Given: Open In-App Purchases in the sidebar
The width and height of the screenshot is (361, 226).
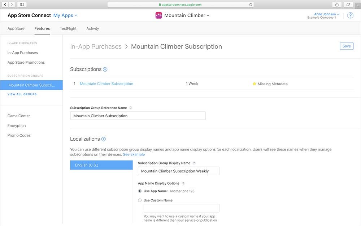Looking at the screenshot, I should tap(22, 53).
